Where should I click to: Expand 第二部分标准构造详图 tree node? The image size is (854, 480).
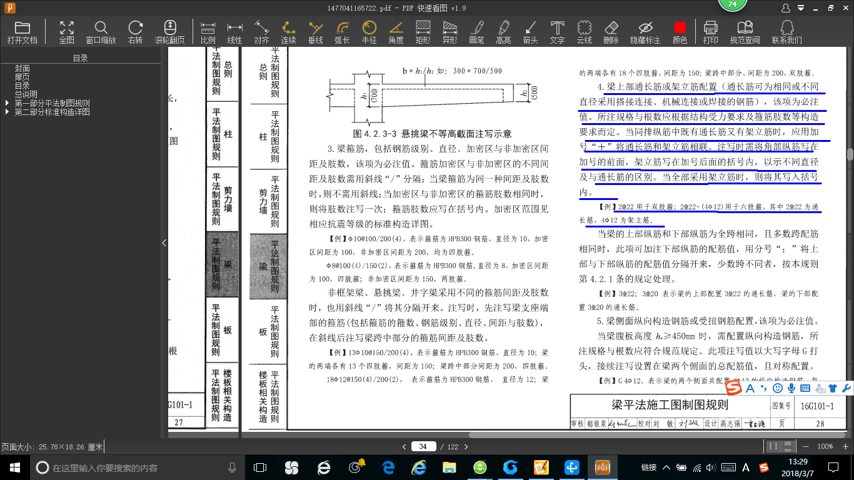(x=8, y=112)
